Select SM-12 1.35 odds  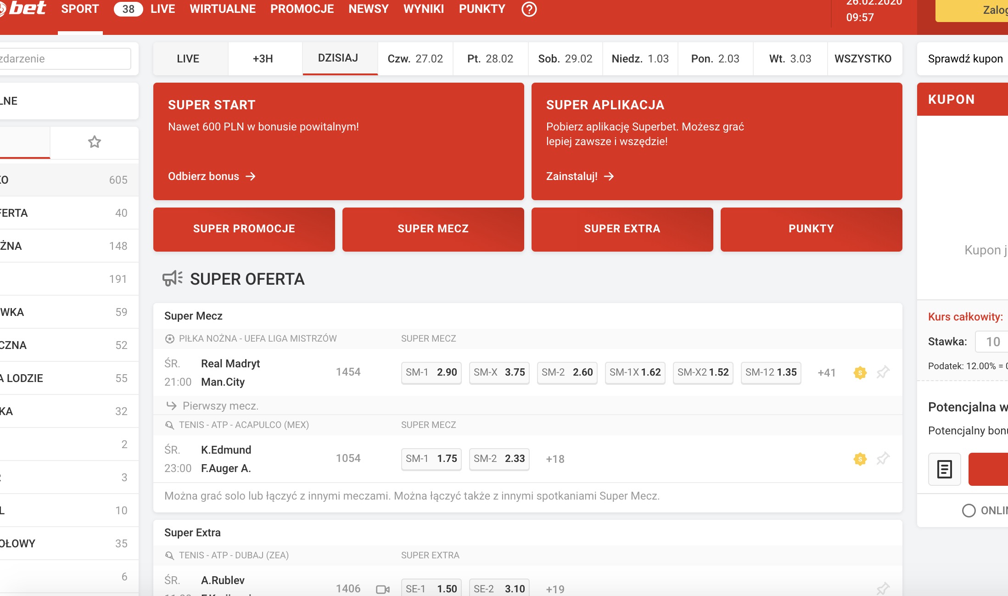point(771,372)
